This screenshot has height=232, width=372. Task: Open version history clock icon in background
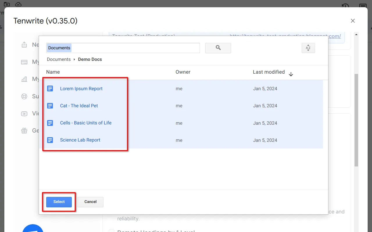(345, 6)
